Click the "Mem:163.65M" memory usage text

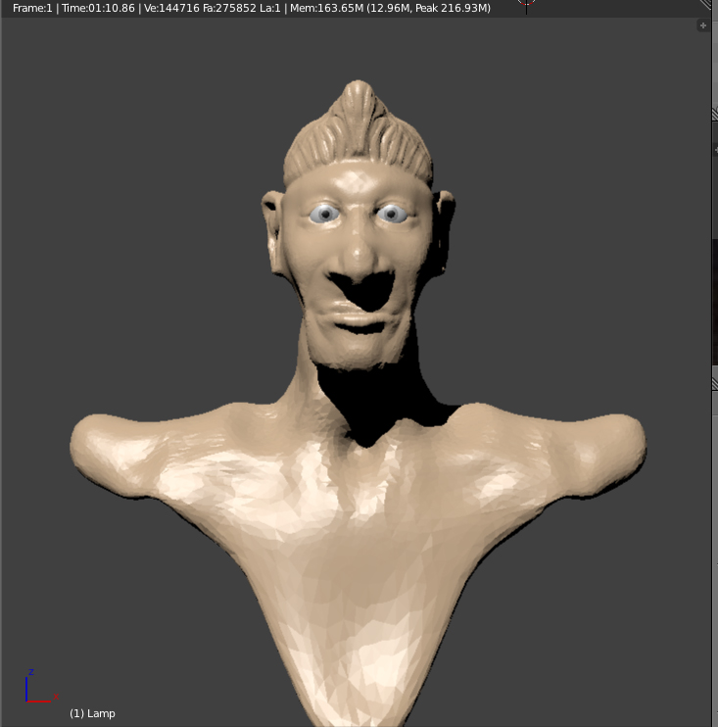[326, 8]
